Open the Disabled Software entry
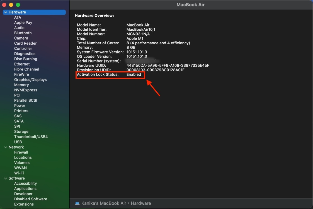Image resolution: width=313 pixels, height=209 pixels. click(x=31, y=199)
